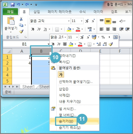Screen dimensions: 133x134
Task: Apply percent style from mini toolbar
Action: tap(103, 37)
